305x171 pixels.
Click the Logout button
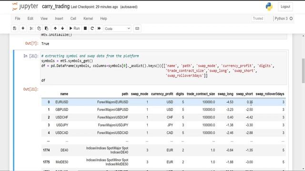pyautogui.click(x=285, y=7)
